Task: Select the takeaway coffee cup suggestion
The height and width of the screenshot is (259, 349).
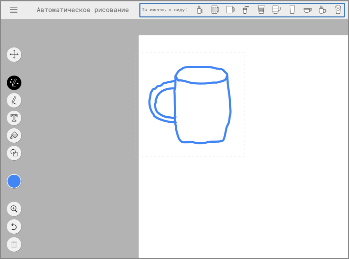Action: tap(338, 10)
